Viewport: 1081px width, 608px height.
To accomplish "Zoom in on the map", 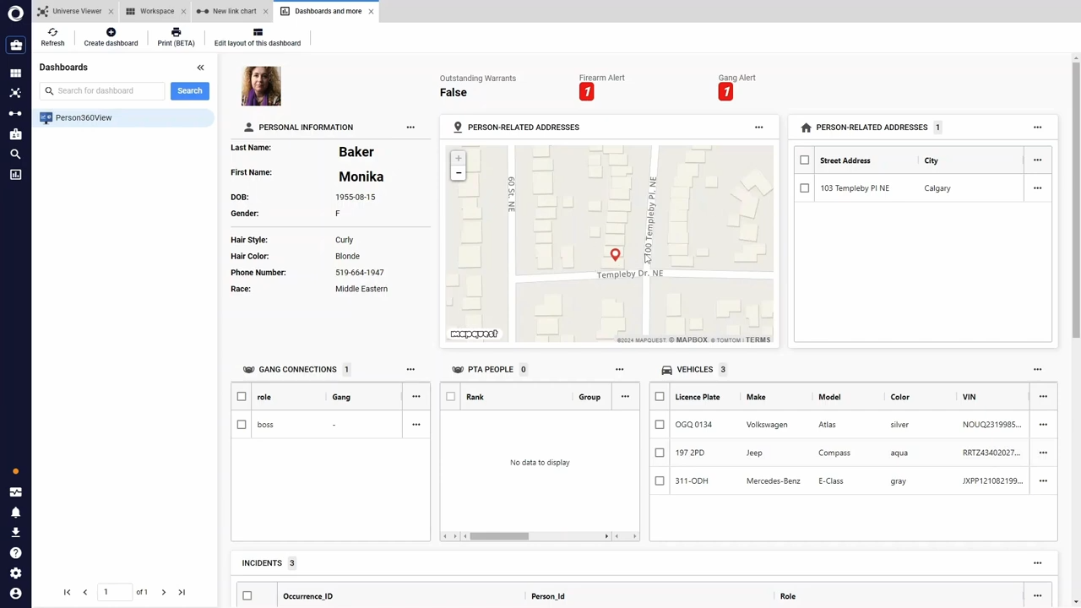I will pyautogui.click(x=458, y=158).
